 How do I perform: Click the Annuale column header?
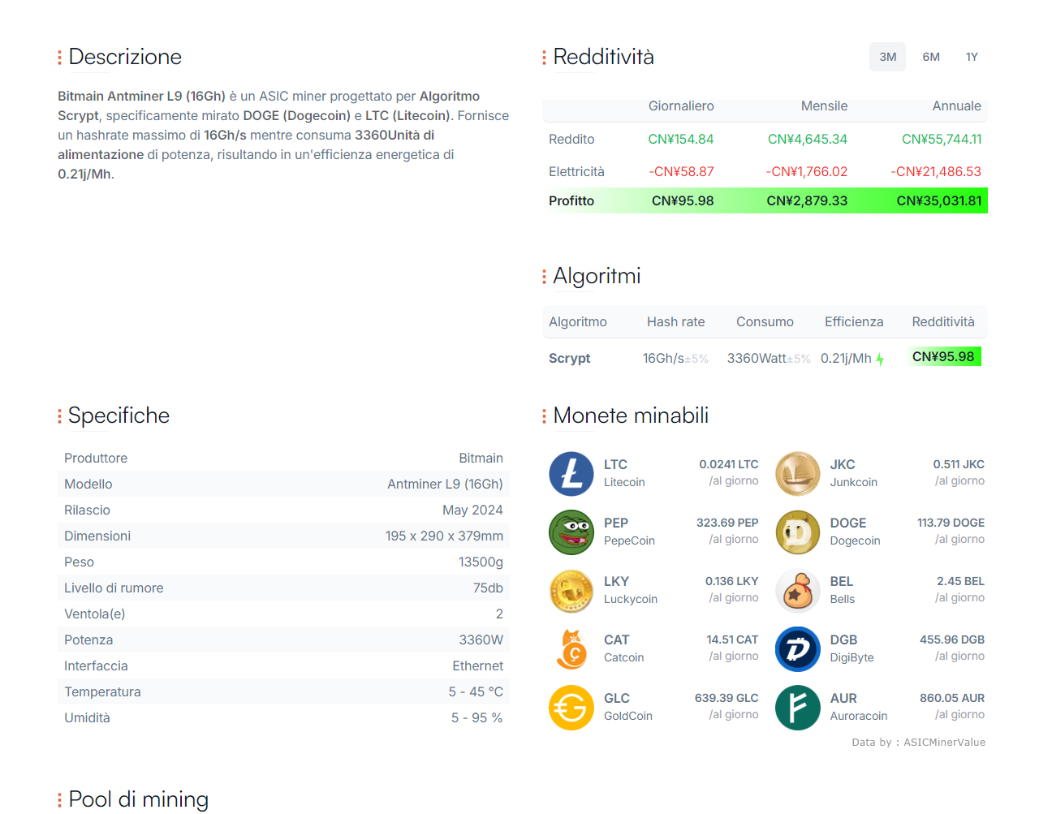point(957,106)
